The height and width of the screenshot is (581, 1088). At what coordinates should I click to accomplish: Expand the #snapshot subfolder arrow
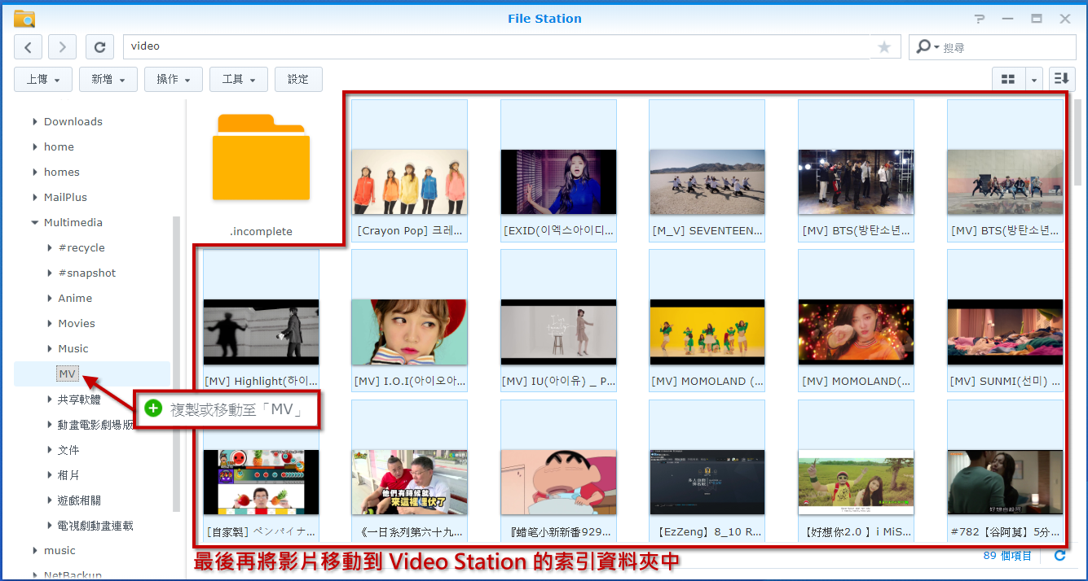[50, 273]
